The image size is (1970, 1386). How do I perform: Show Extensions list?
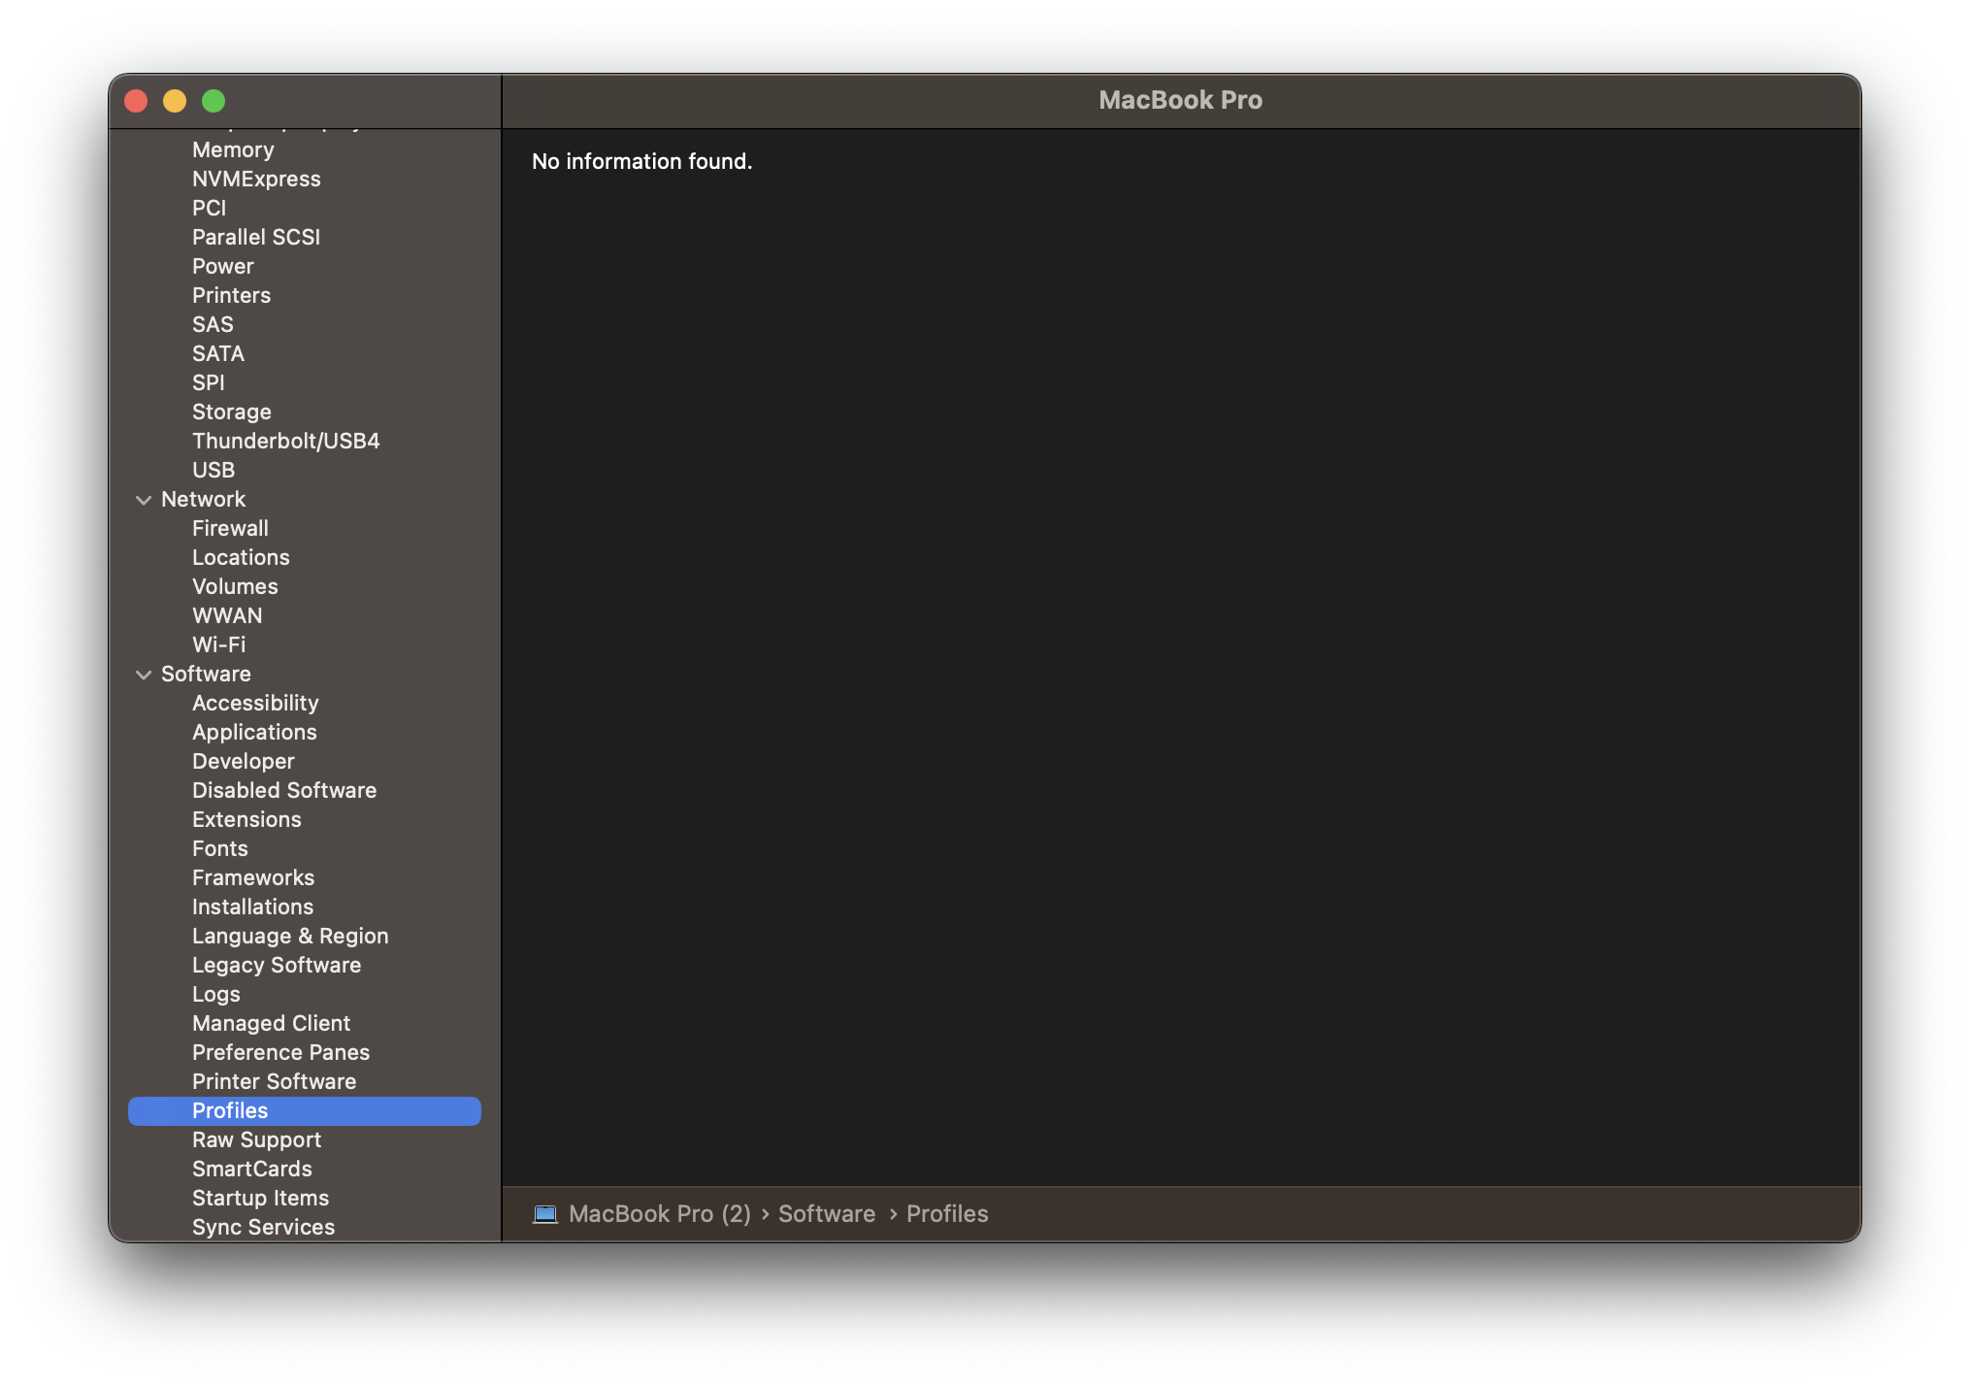[x=246, y=819]
